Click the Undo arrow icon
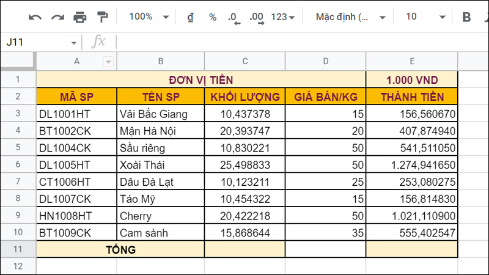Image resolution: width=489 pixels, height=275 pixels. coord(35,17)
